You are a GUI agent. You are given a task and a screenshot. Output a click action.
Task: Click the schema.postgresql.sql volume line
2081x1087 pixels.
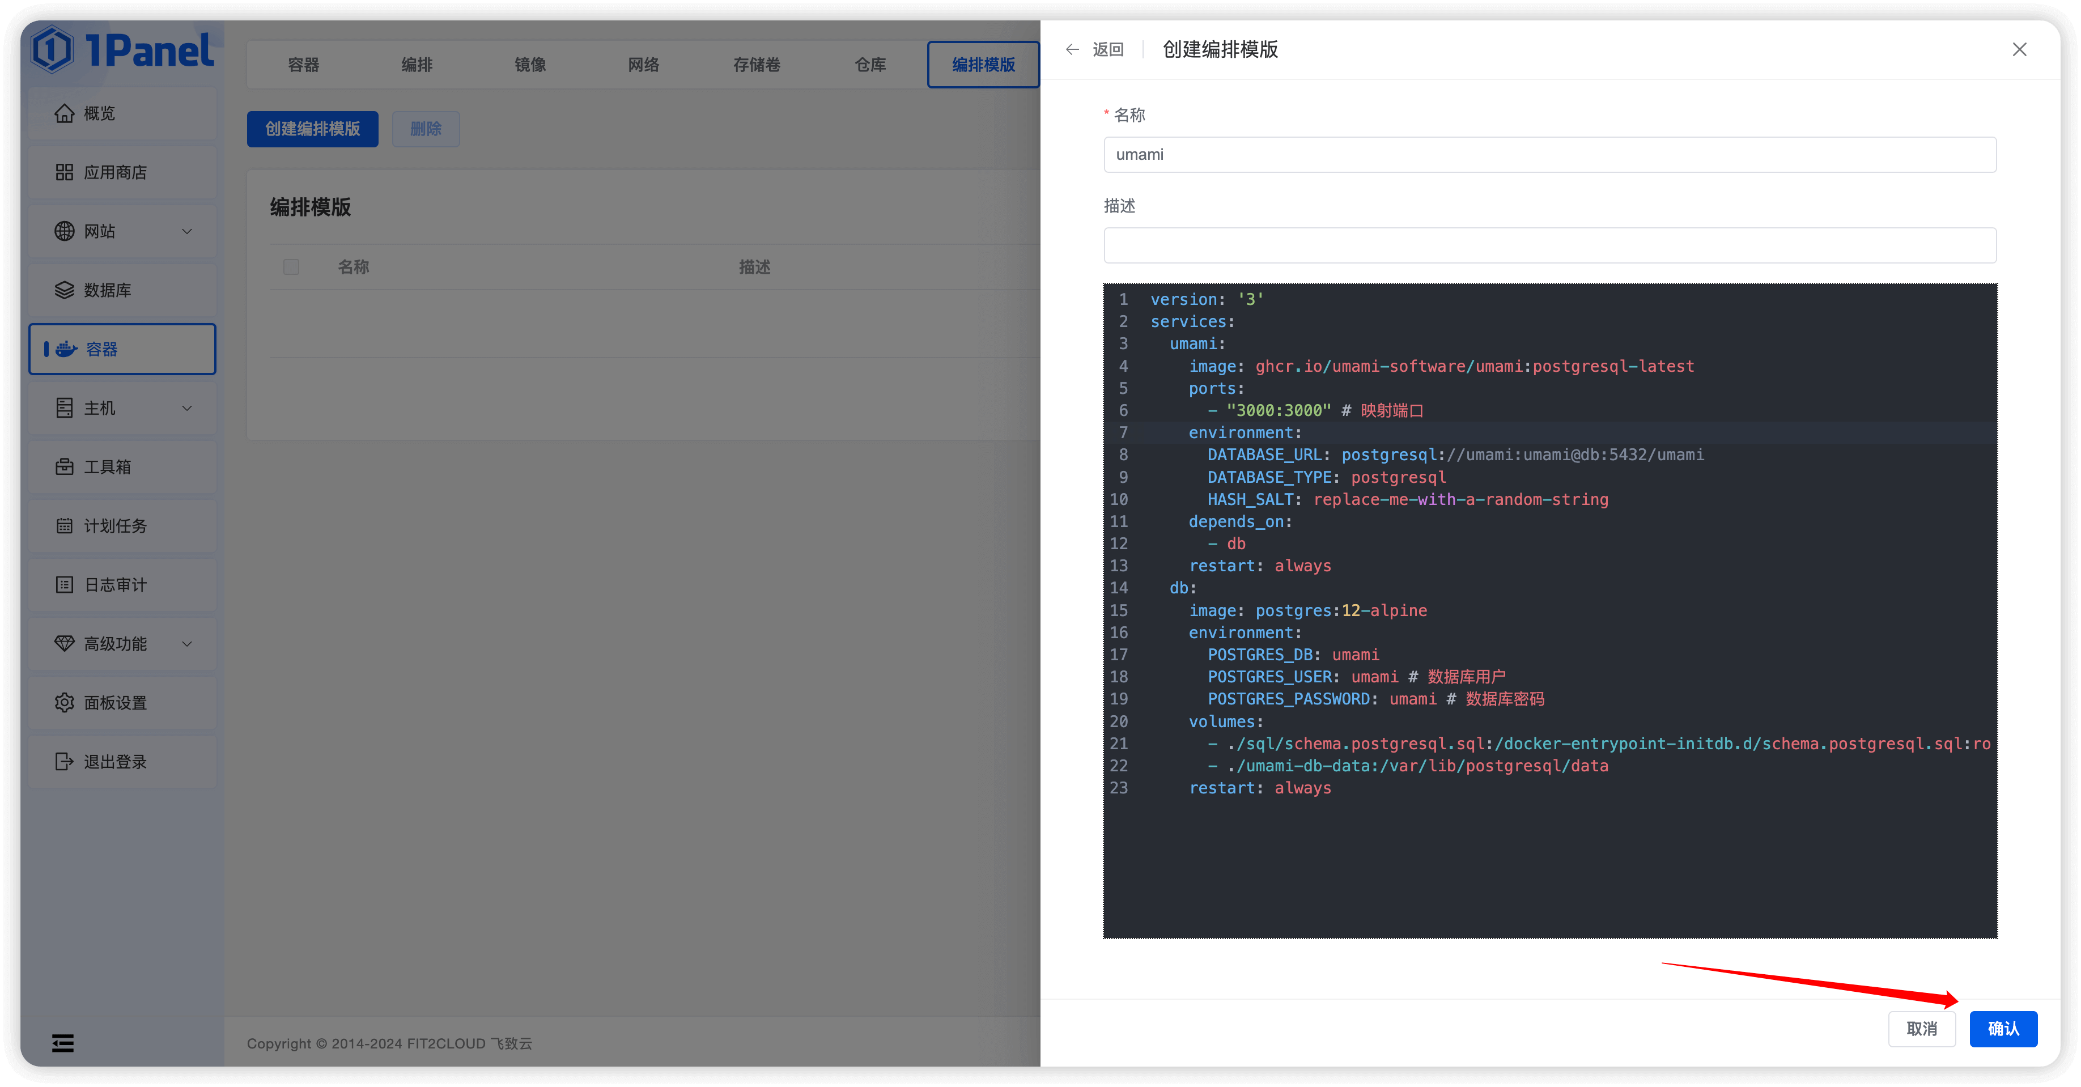1599,744
